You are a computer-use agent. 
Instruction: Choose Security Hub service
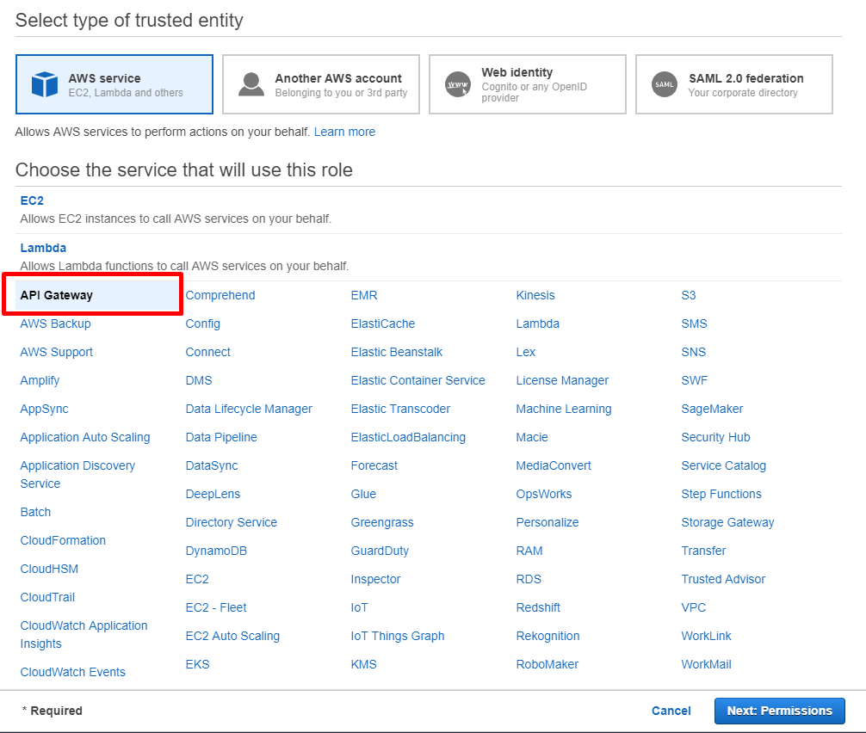point(715,438)
